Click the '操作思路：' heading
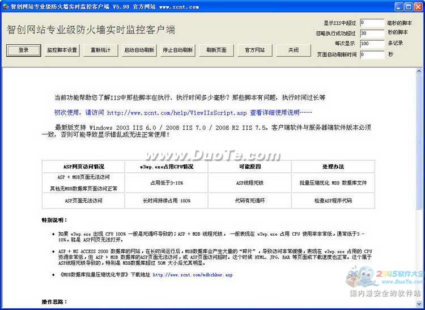Screen dimensions: 425x310 point(54,302)
